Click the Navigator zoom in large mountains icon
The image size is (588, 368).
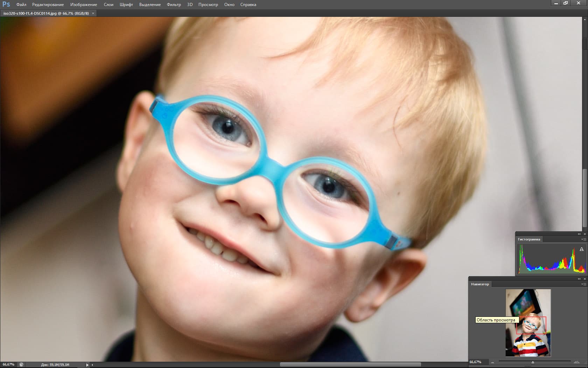(x=576, y=362)
